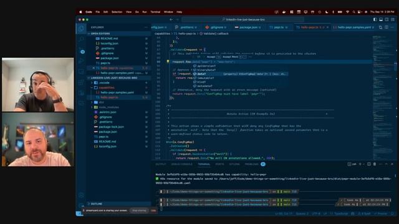Screen dimensions: 399x224
Task: Click validate() callback in the breadcrumb
Action: point(216,34)
